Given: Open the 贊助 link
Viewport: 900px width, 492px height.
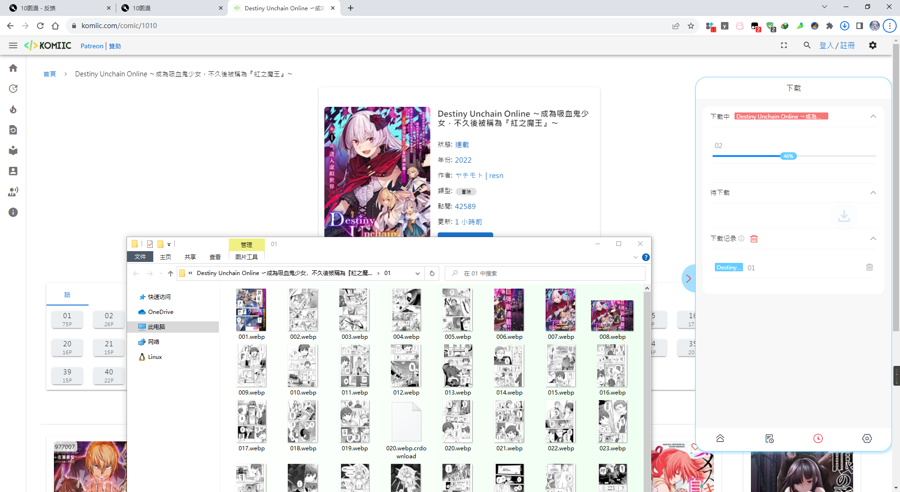Looking at the screenshot, I should pos(115,46).
